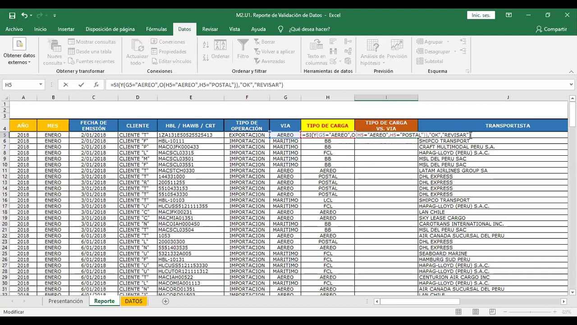Click the Insert function fx icon
Viewport: 577px width, 325px height.
[x=96, y=85]
